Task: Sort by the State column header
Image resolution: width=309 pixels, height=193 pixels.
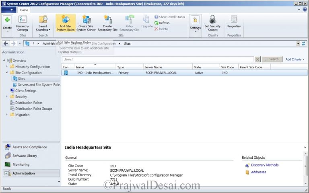Action: (206, 67)
